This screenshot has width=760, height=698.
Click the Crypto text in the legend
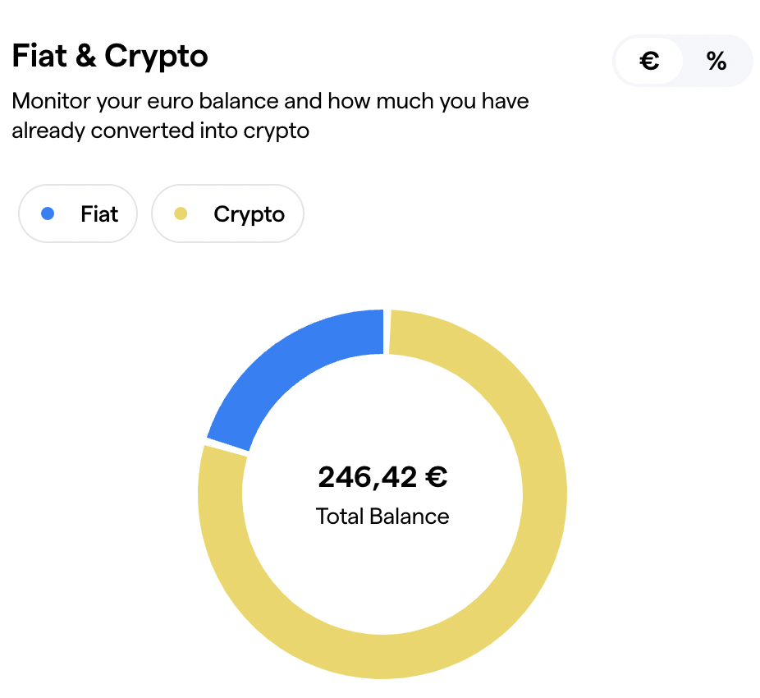point(250,214)
